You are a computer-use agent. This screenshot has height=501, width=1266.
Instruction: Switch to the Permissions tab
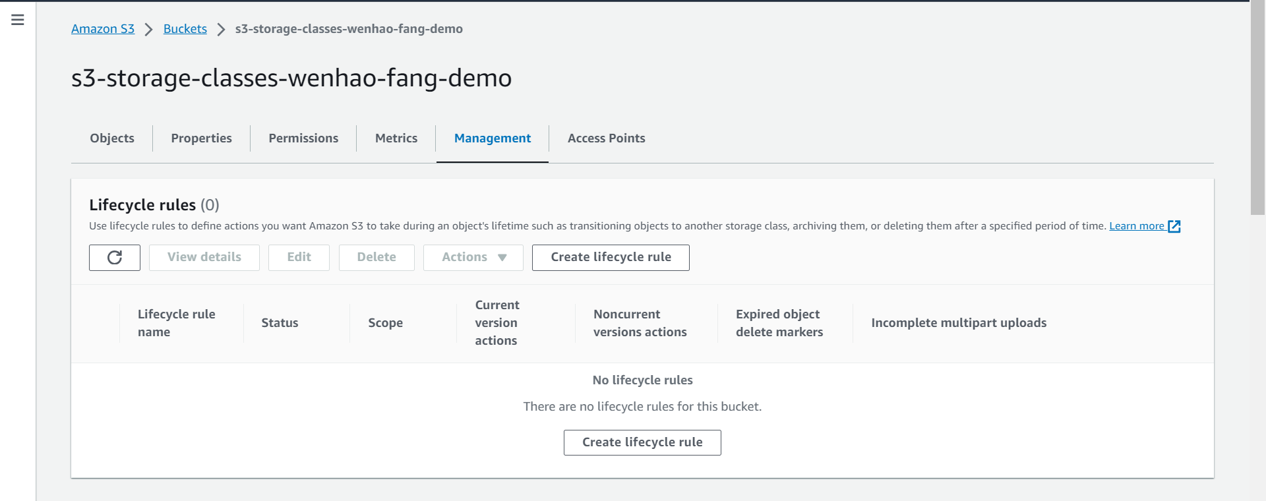303,138
